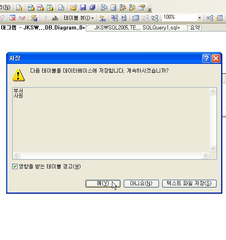
Task: Click the SQL Server Mobile query icon
Action: tap(61, 7)
